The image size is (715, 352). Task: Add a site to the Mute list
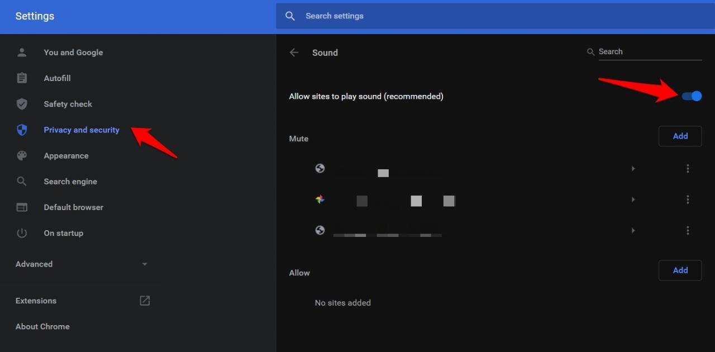point(680,136)
